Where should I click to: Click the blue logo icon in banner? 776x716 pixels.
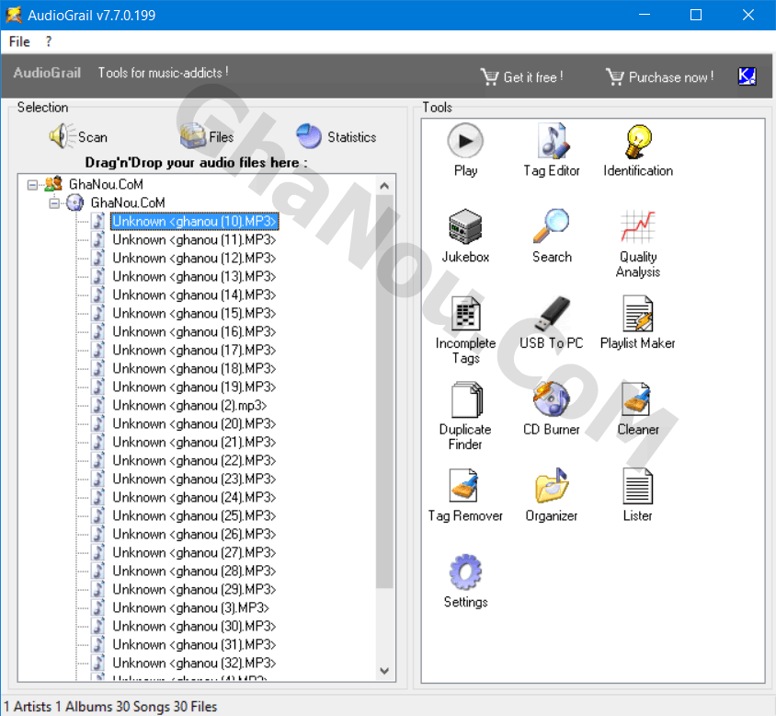[747, 76]
